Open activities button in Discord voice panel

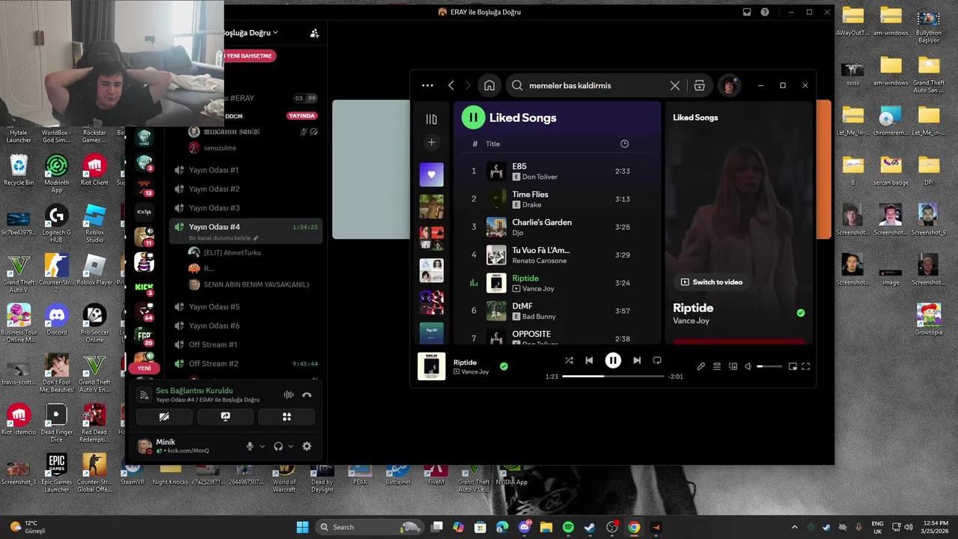[x=287, y=416]
